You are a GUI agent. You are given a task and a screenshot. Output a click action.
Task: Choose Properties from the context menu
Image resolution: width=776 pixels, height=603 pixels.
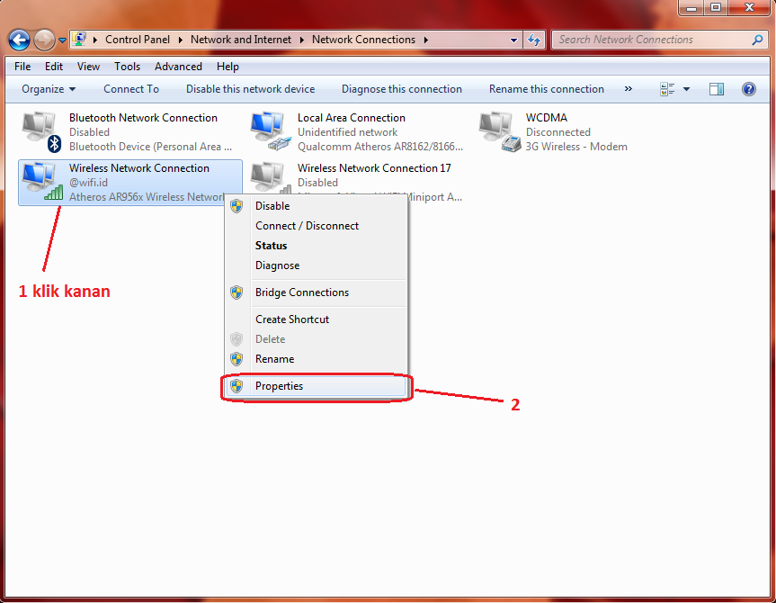coord(279,385)
